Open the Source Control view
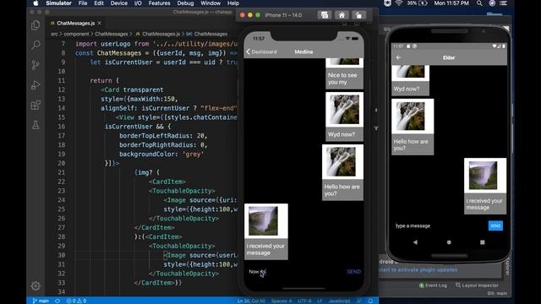 (36, 65)
